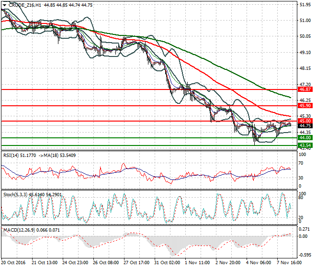This screenshot has width=316, height=268.
Task: Click the chart menu triangle beside CRUDE_Z16
Action: pyautogui.click(x=5, y=5)
